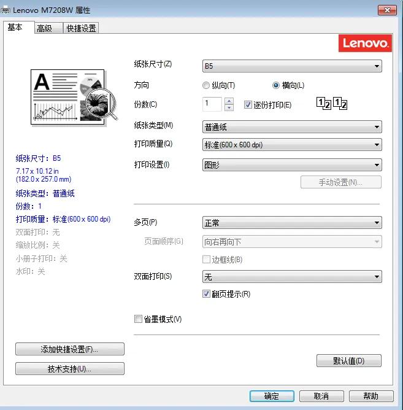Click summary text 纸张类型: 普通纸

point(45,193)
